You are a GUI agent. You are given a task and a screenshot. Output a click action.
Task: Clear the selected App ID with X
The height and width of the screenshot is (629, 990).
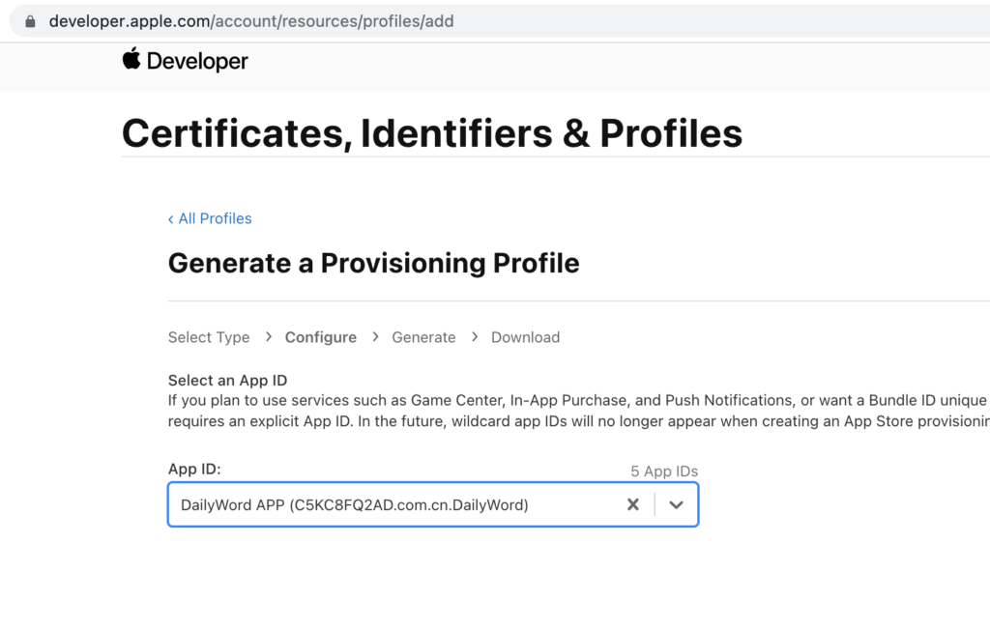(x=632, y=504)
